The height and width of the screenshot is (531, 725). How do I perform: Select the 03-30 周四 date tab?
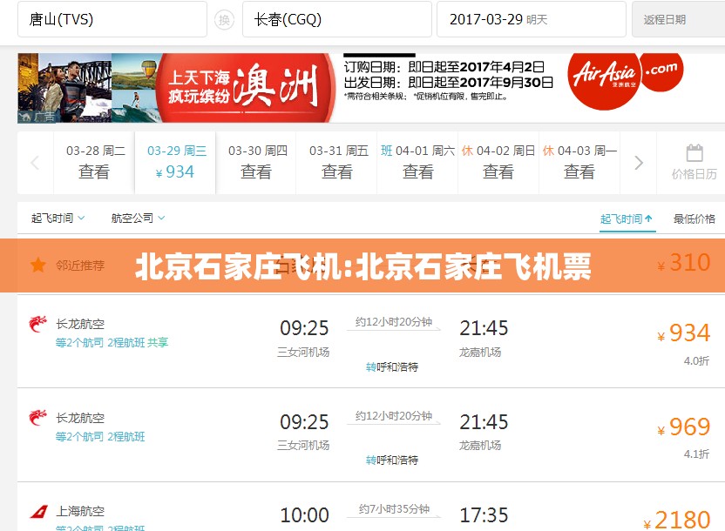click(x=256, y=162)
